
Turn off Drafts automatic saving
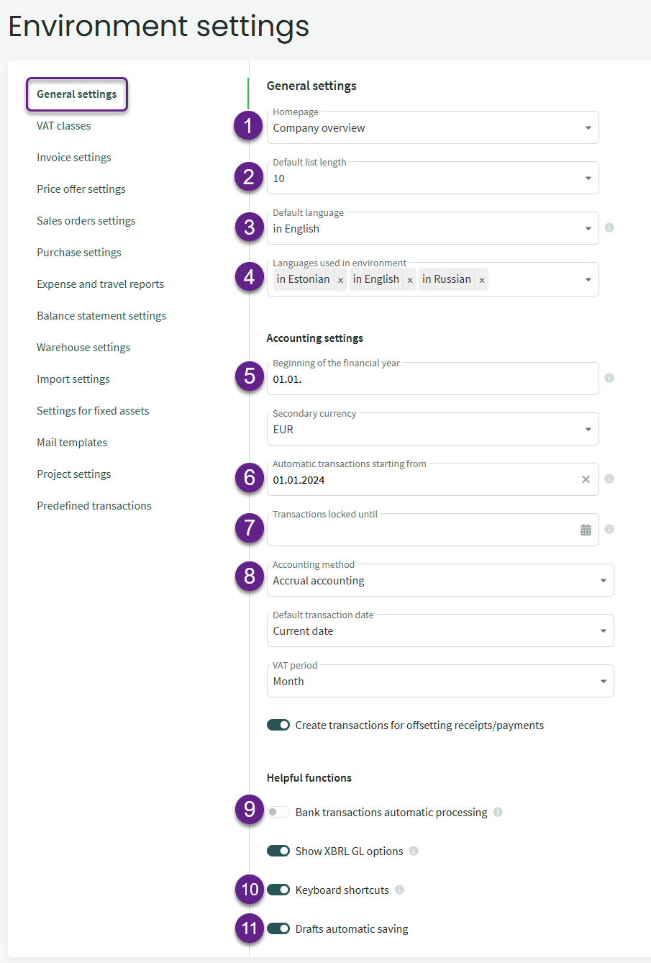pos(278,928)
